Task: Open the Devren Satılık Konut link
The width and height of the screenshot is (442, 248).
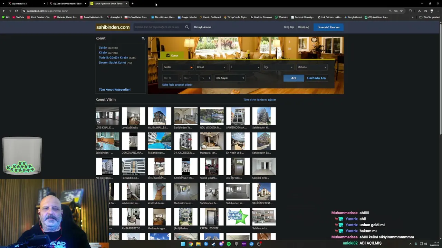Action: pos(112,63)
